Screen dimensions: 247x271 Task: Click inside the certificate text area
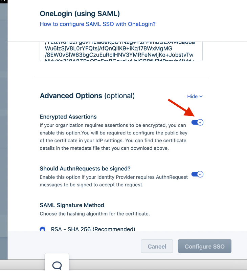pos(121,51)
